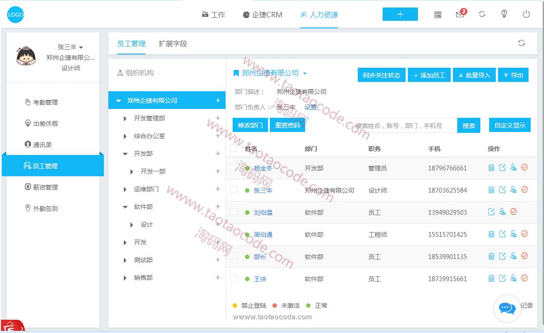Open the 郑州企捷有限公司 heading dropdown

point(305,74)
